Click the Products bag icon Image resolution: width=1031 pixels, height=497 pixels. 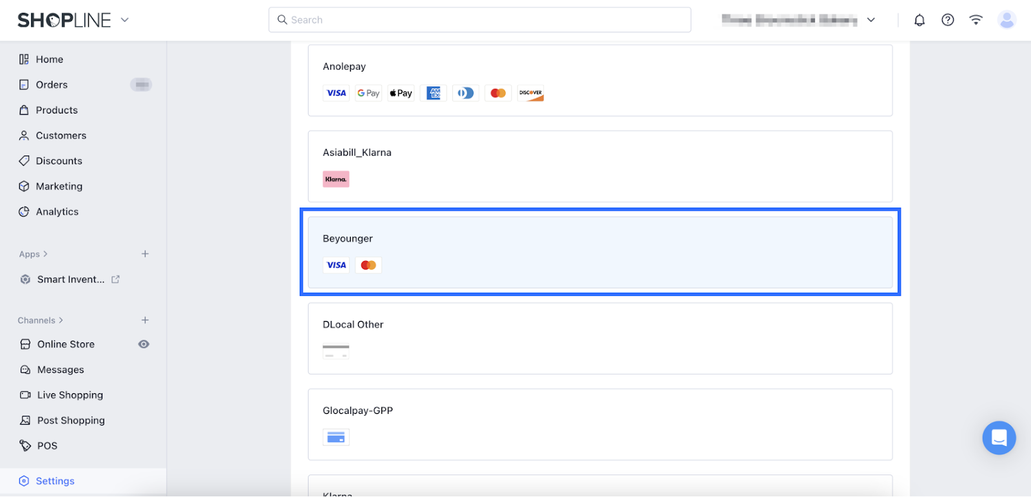[24, 110]
